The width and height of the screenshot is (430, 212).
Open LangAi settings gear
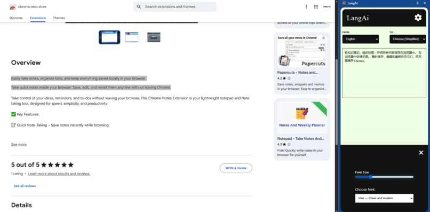tap(418, 18)
